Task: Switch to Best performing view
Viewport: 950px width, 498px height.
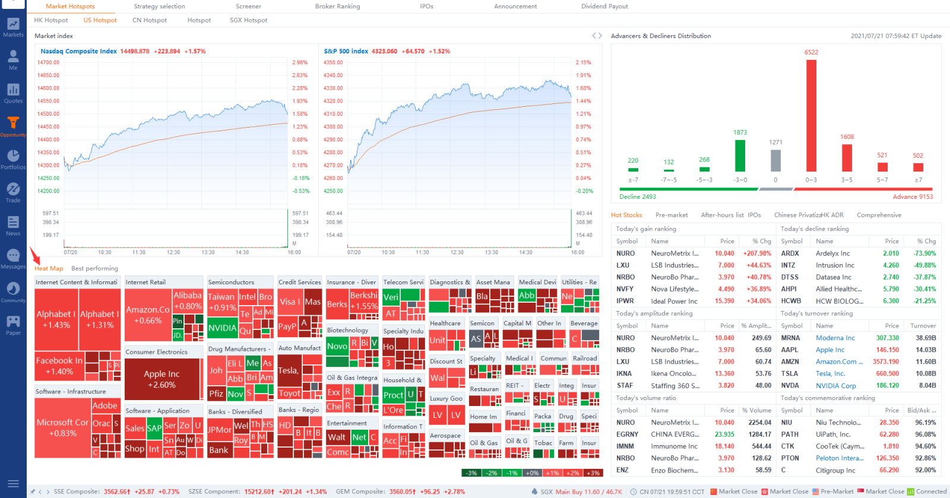Action: (94, 268)
